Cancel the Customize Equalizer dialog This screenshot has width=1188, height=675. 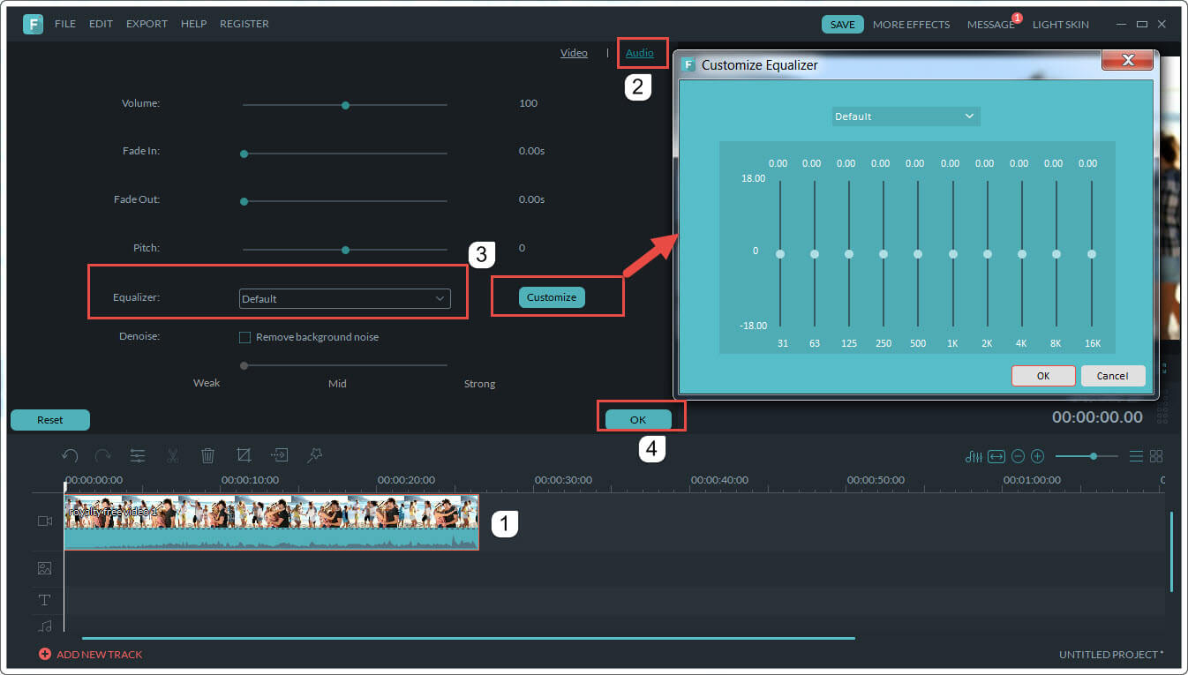tap(1112, 376)
